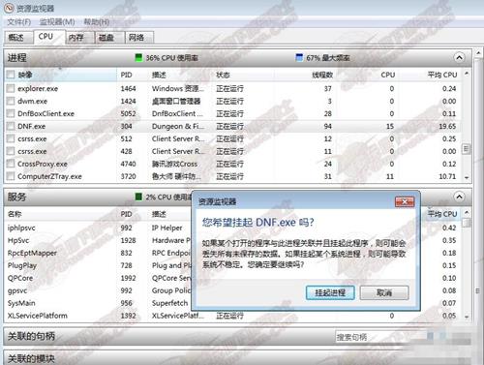This screenshot has height=365, width=484.
Task: Click the Resource Monitor title bar icon
Action: point(9,8)
